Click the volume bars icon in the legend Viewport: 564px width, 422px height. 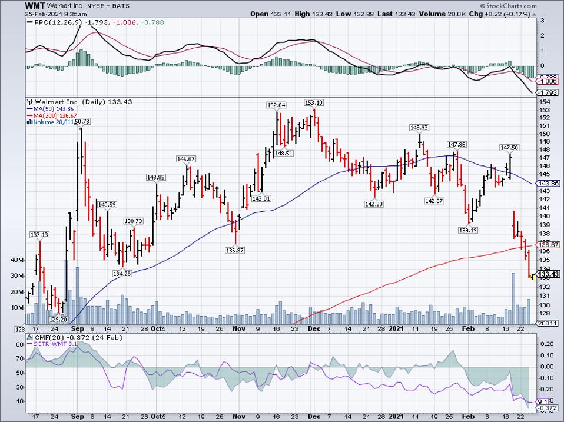coord(29,122)
